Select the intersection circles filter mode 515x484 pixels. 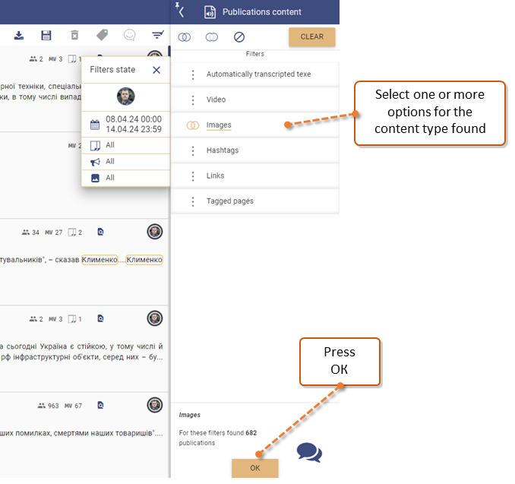pos(185,37)
